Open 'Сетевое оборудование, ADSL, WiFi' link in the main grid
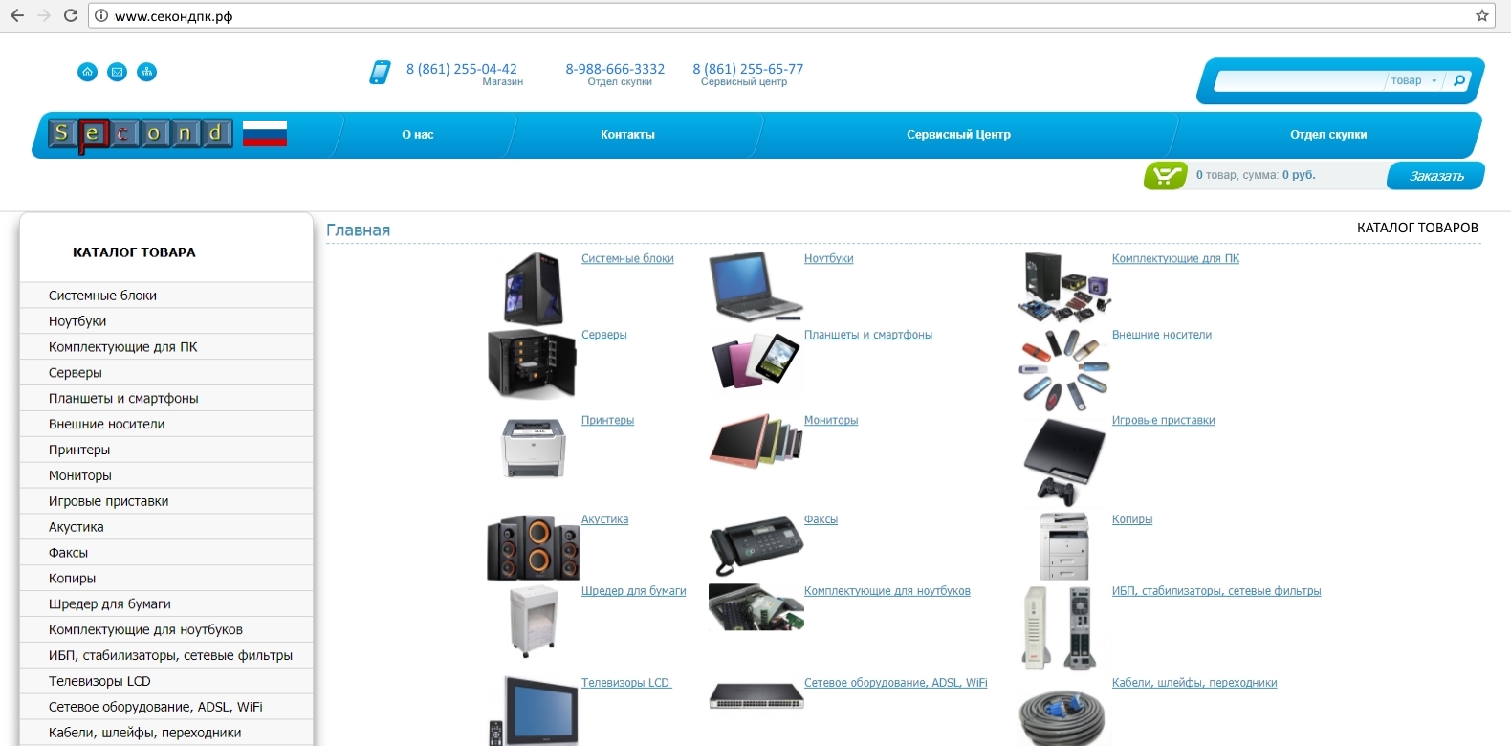This screenshot has width=1511, height=746. (896, 683)
